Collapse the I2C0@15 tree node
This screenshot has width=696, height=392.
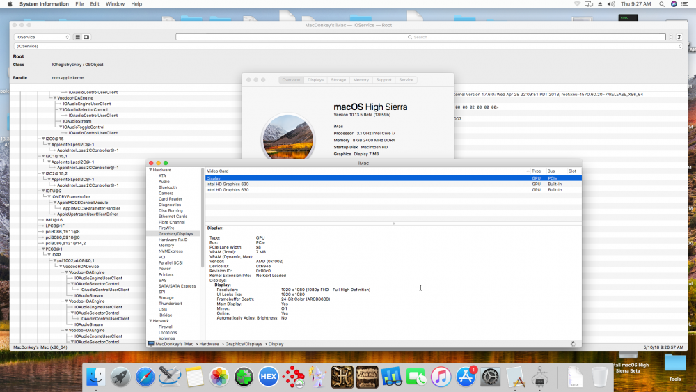[x=43, y=139]
